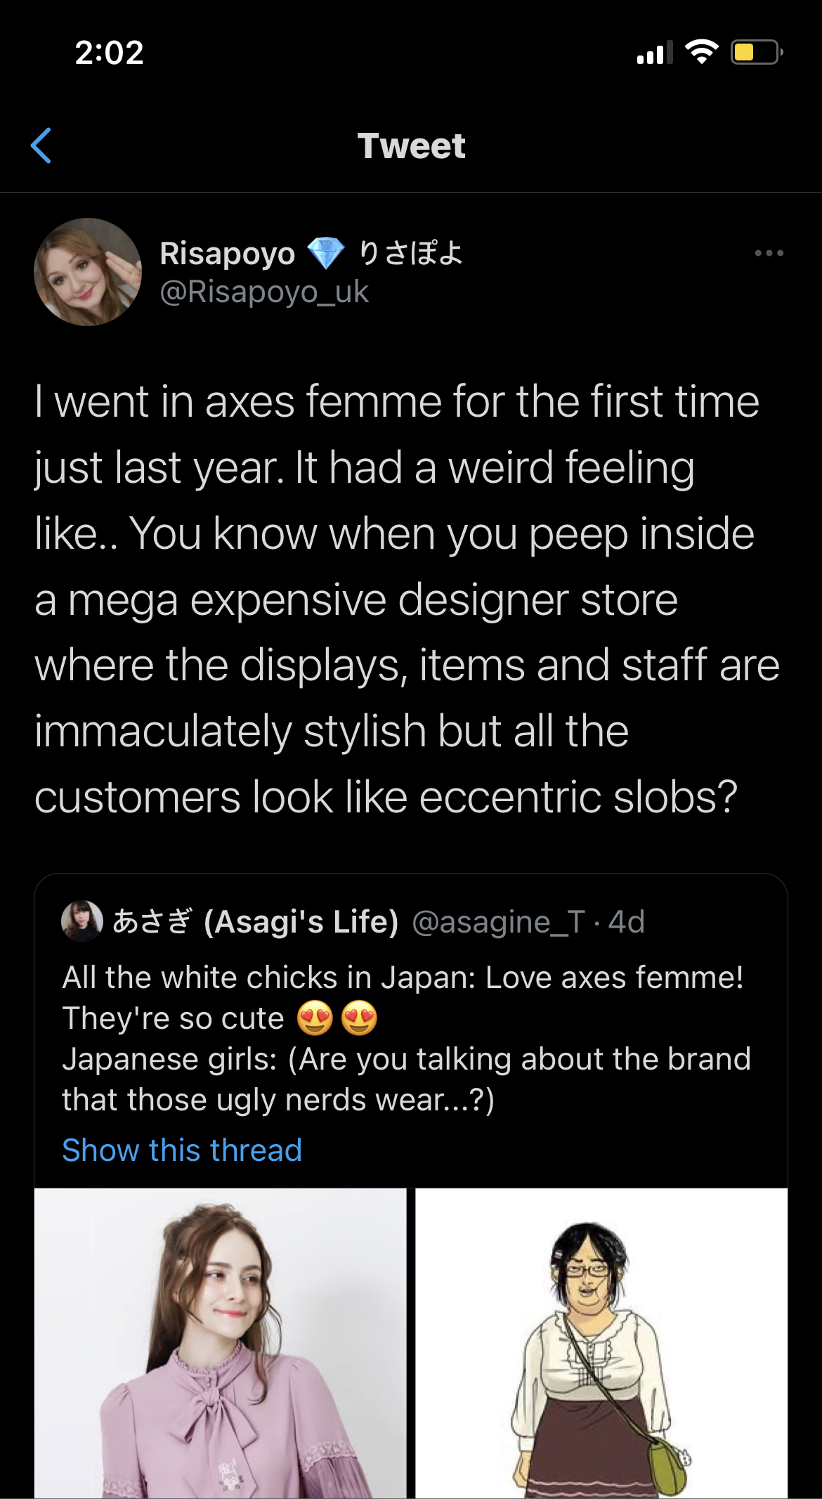Open the quoted tweet text body
Screen dimensions: 822x1499
click(x=406, y=1039)
